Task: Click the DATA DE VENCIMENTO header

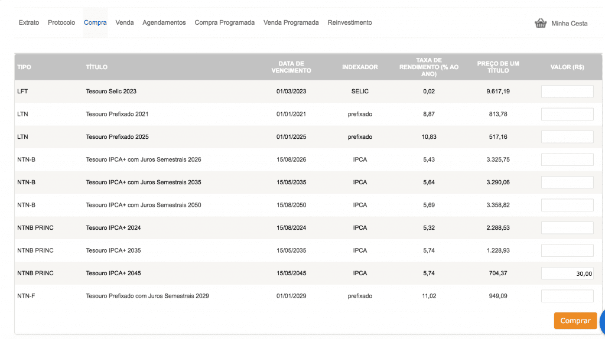Action: pyautogui.click(x=291, y=67)
